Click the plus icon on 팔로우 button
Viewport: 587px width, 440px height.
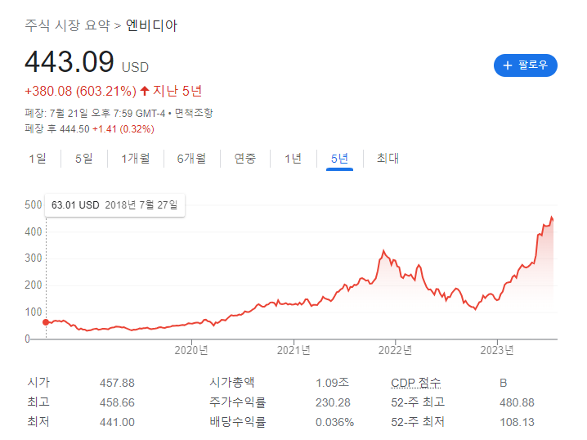507,65
